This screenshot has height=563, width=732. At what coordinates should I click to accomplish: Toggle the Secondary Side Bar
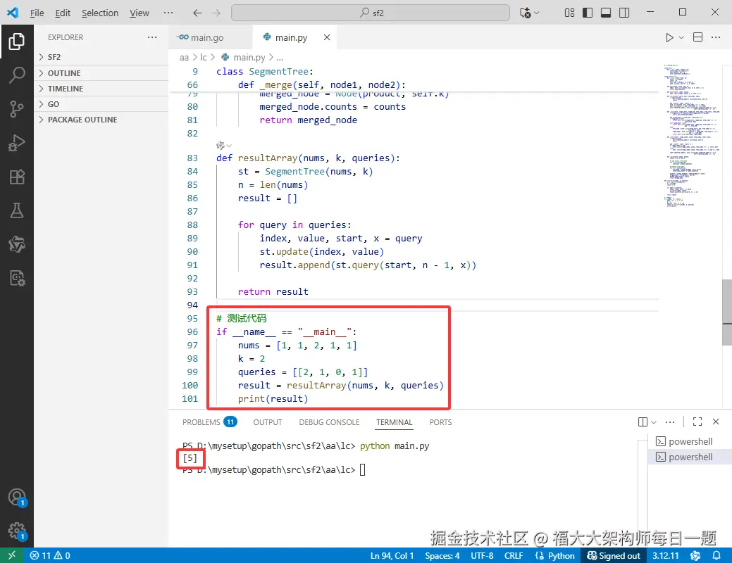point(624,13)
